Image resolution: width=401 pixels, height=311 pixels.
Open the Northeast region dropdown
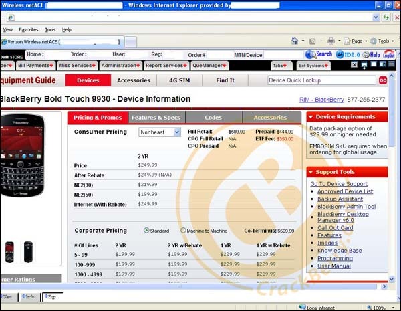click(x=160, y=132)
